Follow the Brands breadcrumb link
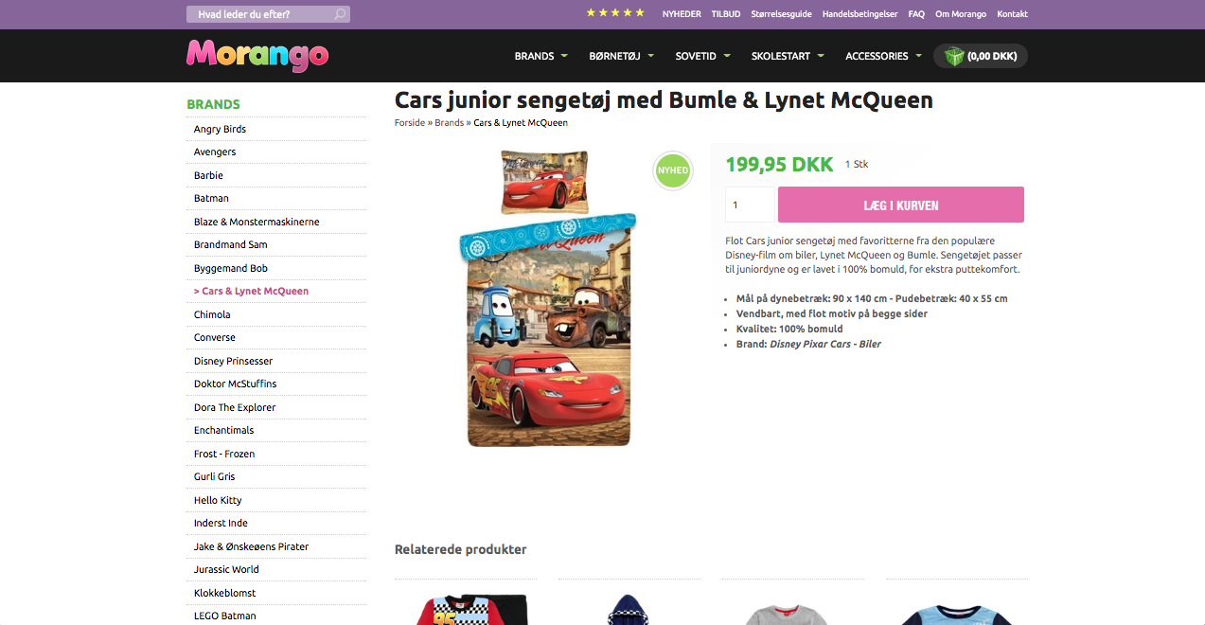The height and width of the screenshot is (625, 1205). (449, 123)
